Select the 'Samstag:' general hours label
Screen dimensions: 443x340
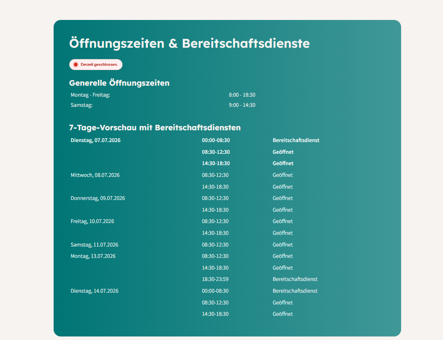pyautogui.click(x=82, y=105)
